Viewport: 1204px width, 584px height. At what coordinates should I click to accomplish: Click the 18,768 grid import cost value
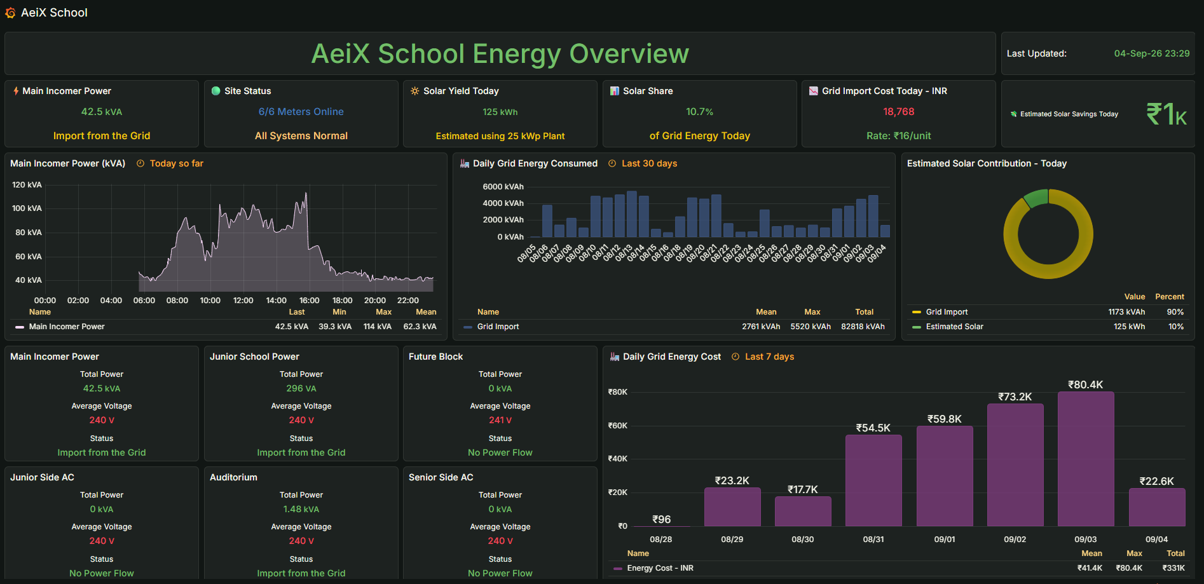pyautogui.click(x=898, y=112)
